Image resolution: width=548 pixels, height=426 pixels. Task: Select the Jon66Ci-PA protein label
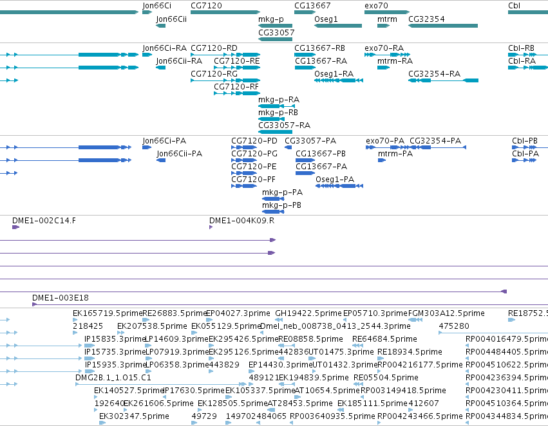[x=164, y=141]
